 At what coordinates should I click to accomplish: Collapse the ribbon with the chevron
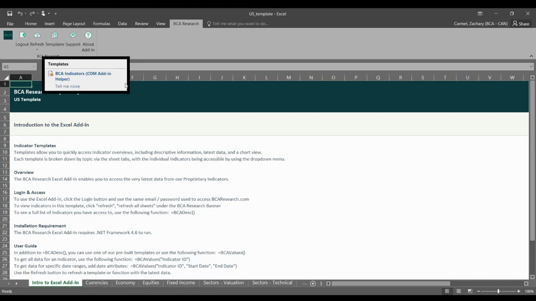531,56
